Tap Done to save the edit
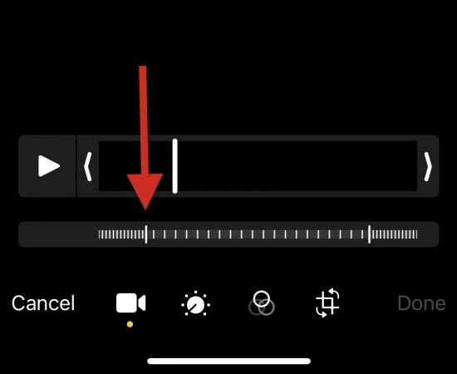The image size is (457, 374). (421, 303)
